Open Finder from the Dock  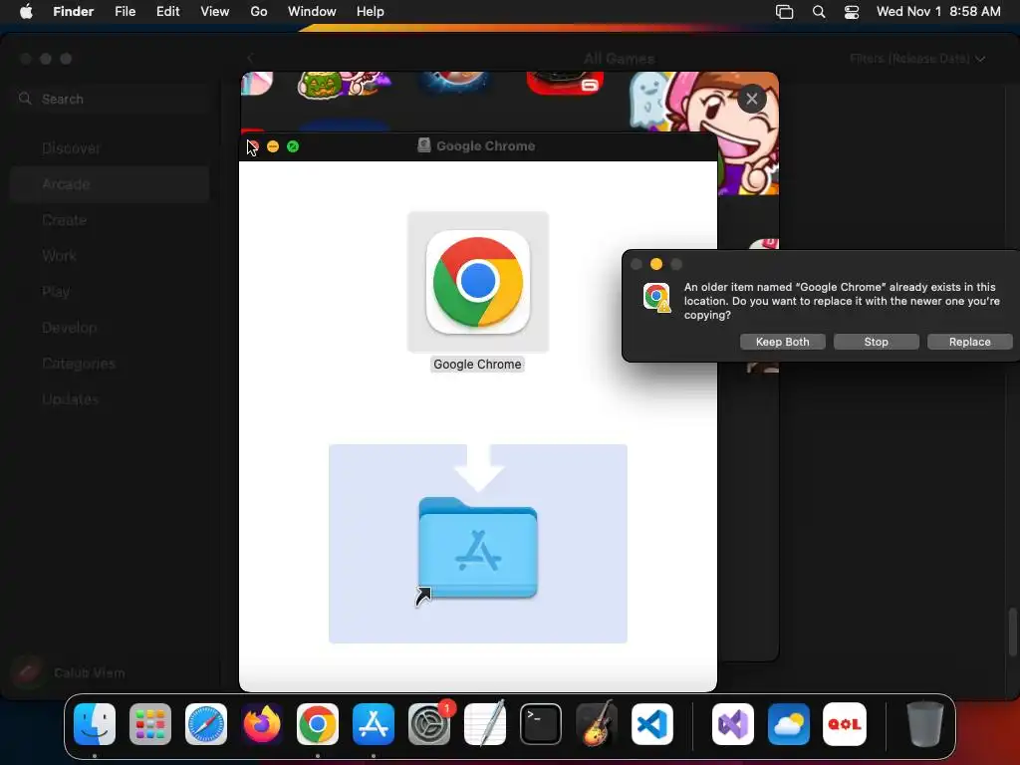tap(95, 724)
